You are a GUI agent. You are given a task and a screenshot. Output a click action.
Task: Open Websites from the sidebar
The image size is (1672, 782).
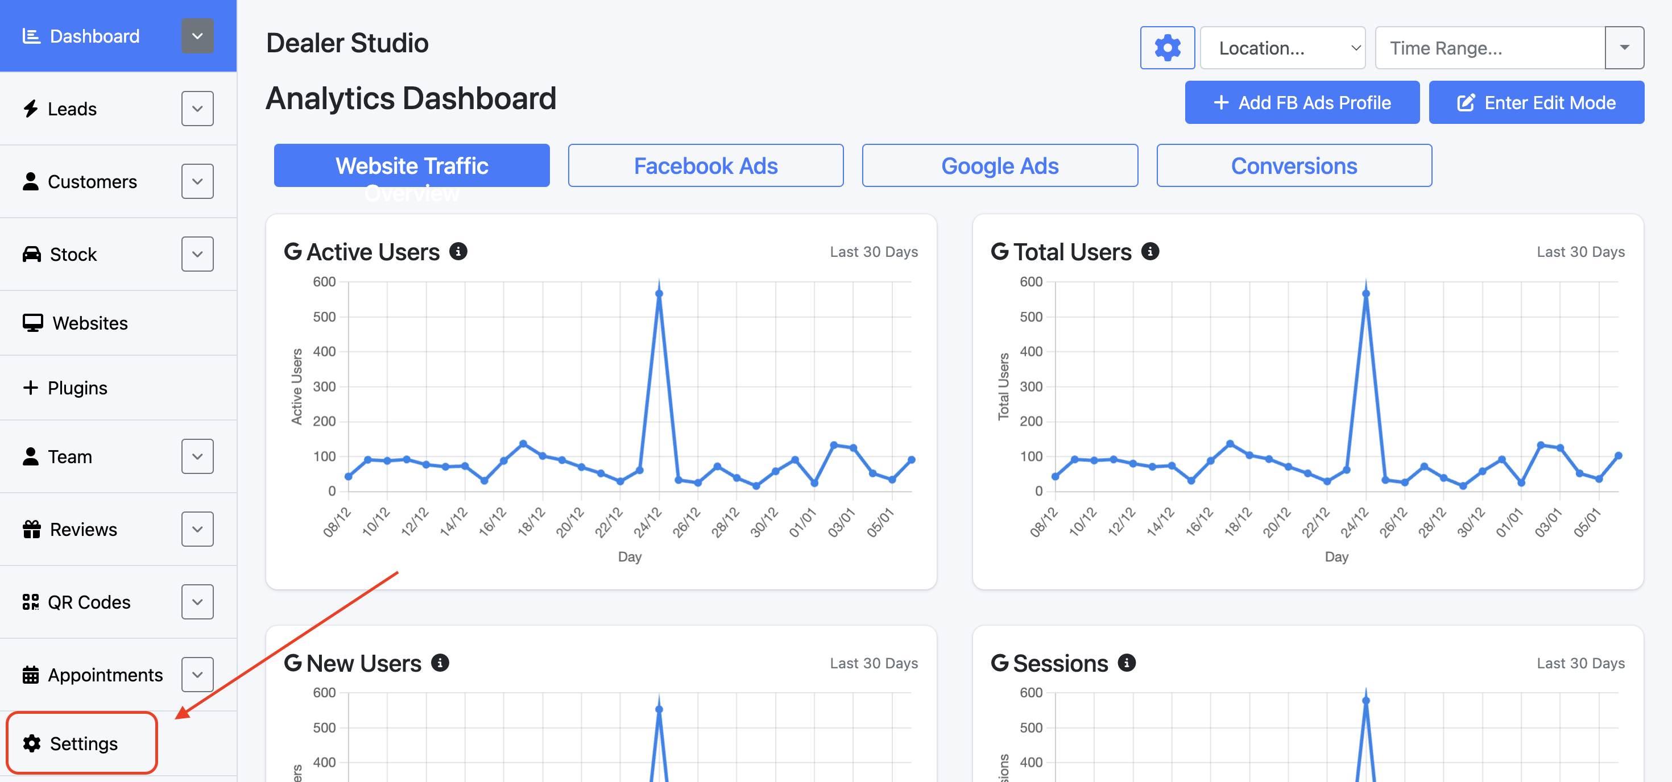click(x=90, y=322)
